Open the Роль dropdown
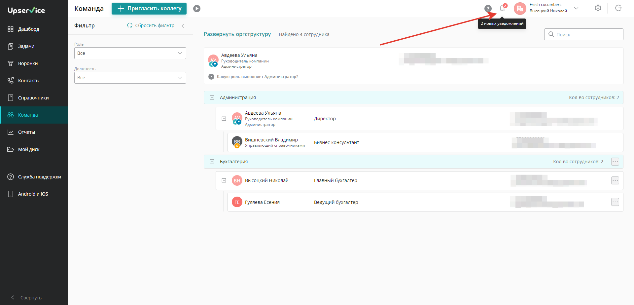This screenshot has height=305, width=634. point(130,53)
